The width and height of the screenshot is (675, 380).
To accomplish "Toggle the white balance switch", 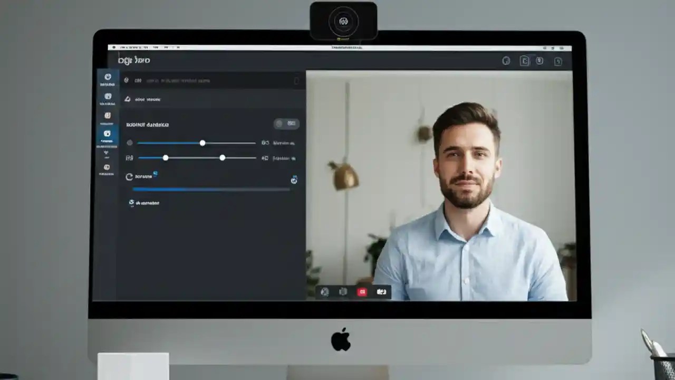I will point(279,123).
